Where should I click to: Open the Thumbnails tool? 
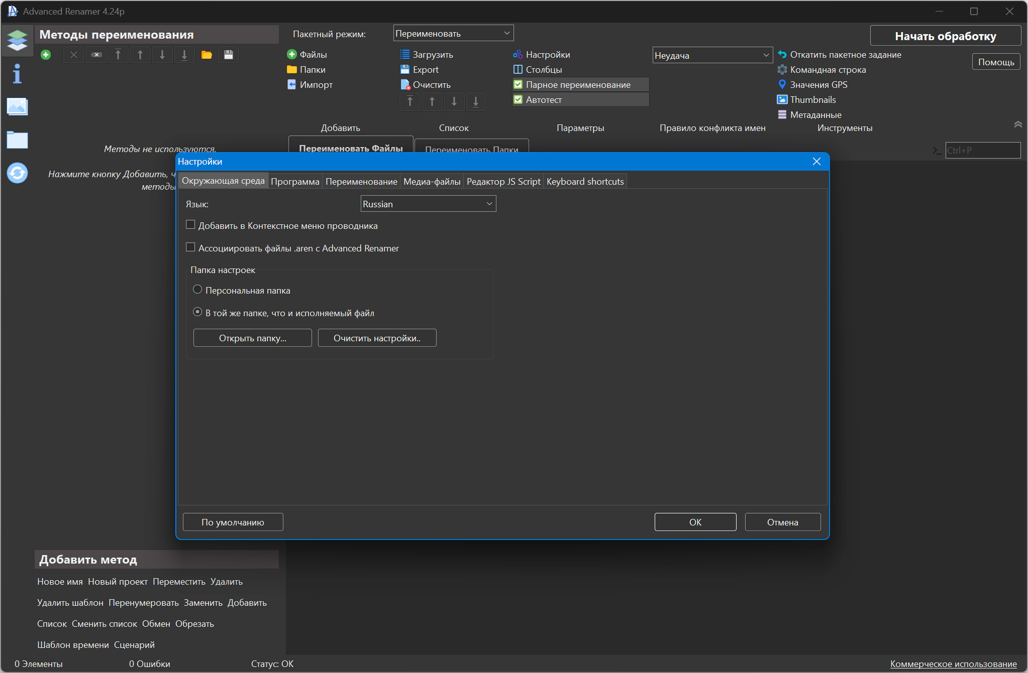point(806,99)
